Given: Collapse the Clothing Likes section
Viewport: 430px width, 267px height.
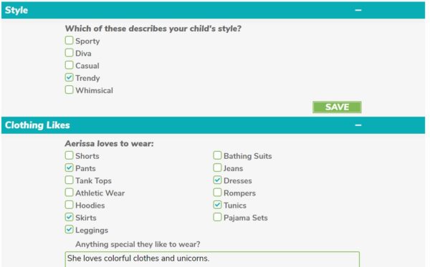Looking at the screenshot, I should 358,125.
